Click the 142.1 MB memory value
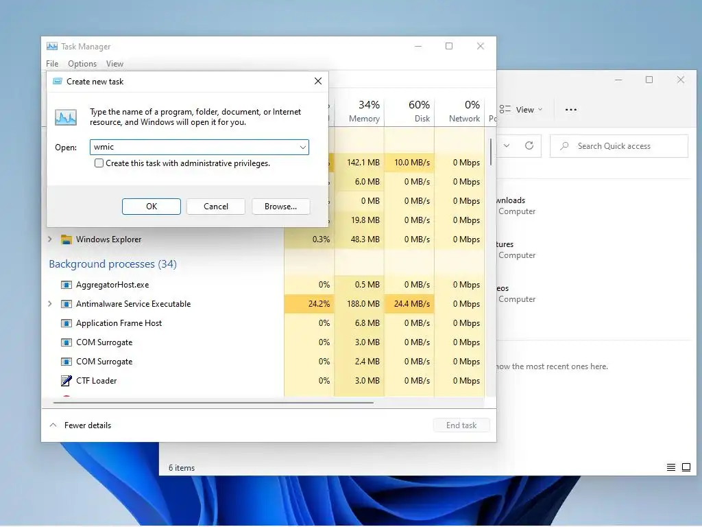 (363, 162)
